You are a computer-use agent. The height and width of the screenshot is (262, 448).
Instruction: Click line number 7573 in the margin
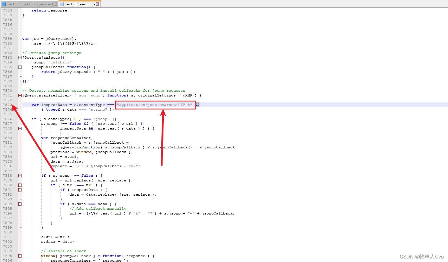[x=7, y=105]
